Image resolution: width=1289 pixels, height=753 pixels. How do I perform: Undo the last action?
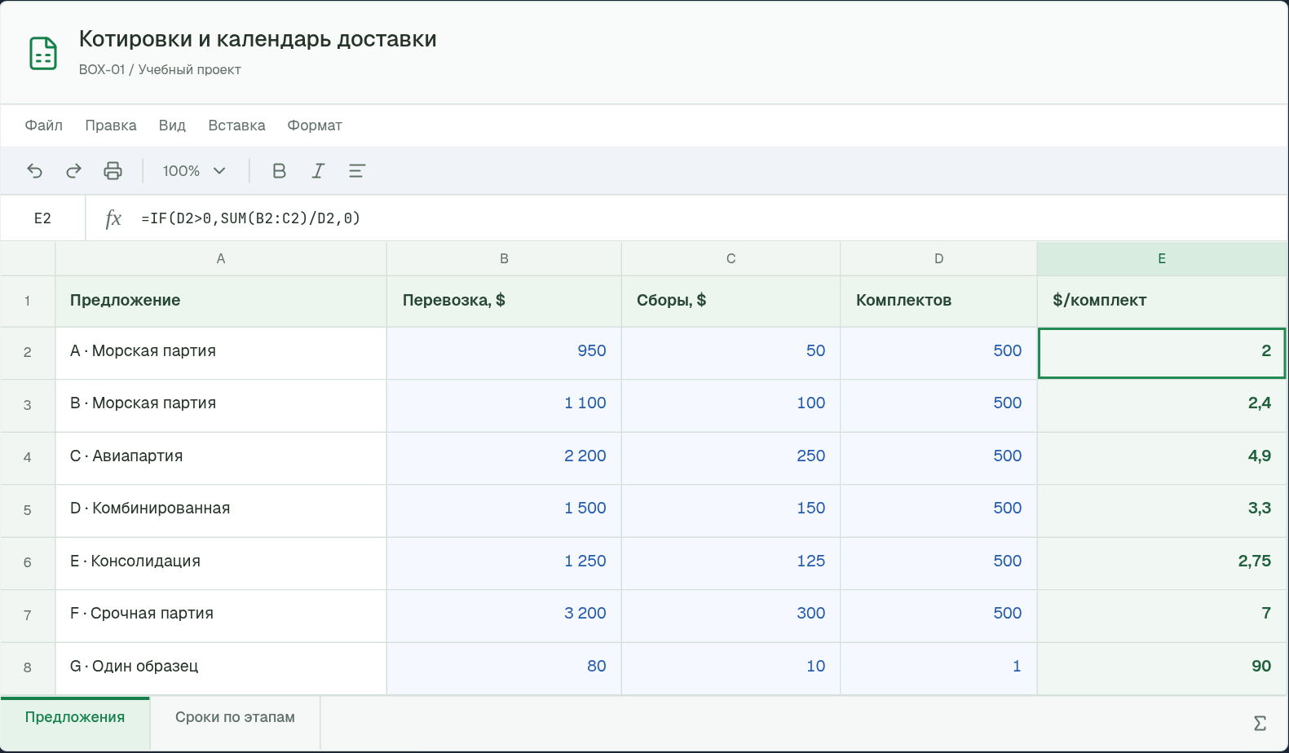pyautogui.click(x=34, y=170)
